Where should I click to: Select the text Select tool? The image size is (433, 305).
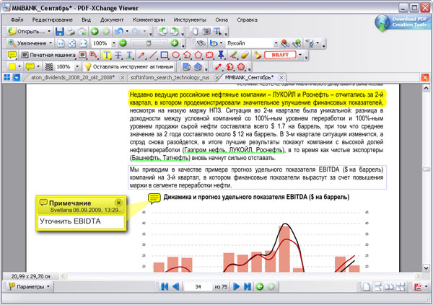(217, 31)
